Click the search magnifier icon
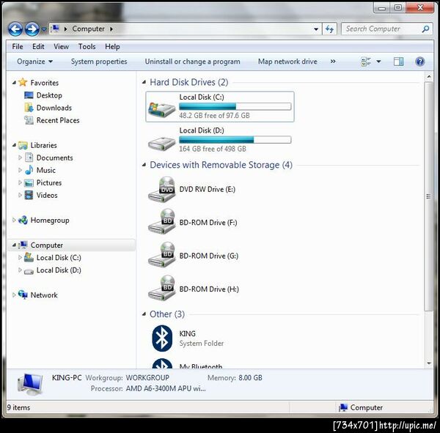Viewport: 440px width, 433px height. (x=425, y=29)
